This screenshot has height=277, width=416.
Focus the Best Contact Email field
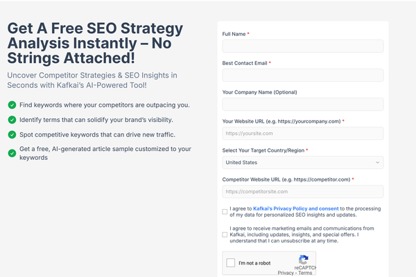(x=303, y=75)
